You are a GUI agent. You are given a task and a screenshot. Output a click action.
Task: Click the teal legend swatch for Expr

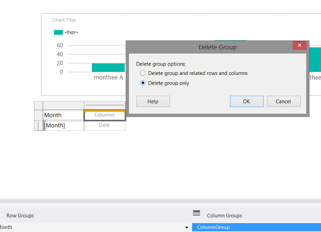pyautogui.click(x=58, y=32)
